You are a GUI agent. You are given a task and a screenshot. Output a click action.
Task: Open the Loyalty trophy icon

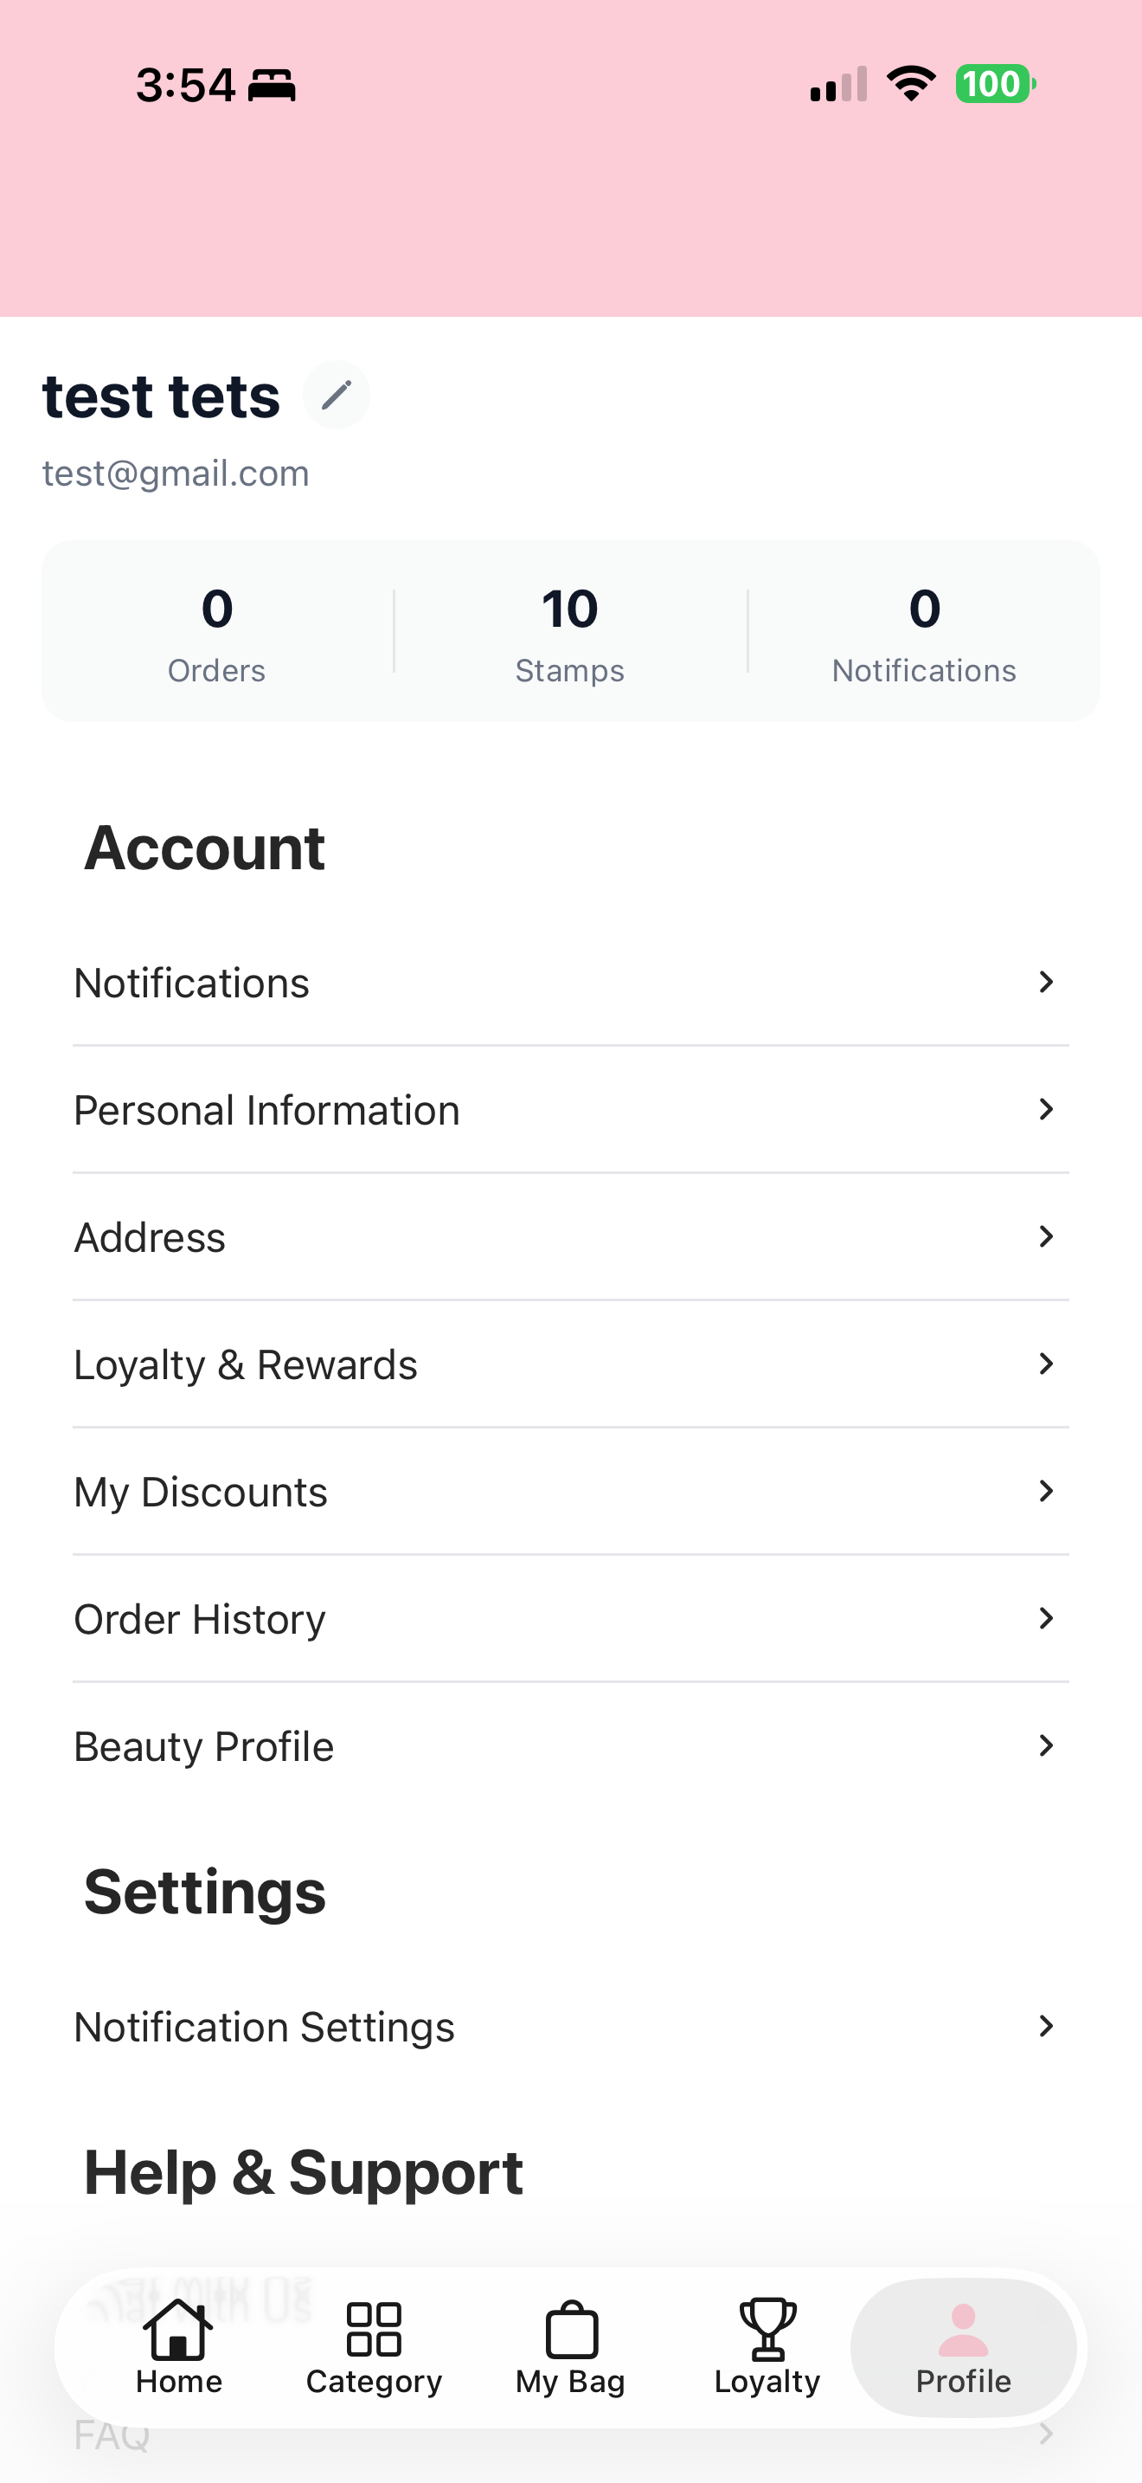click(767, 2329)
